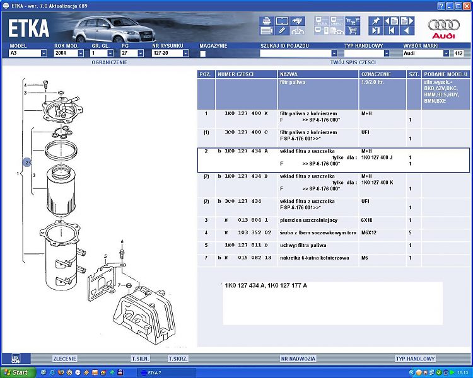Click the OGRANICZENIE tab label
This screenshot has width=473, height=378.
[109, 62]
